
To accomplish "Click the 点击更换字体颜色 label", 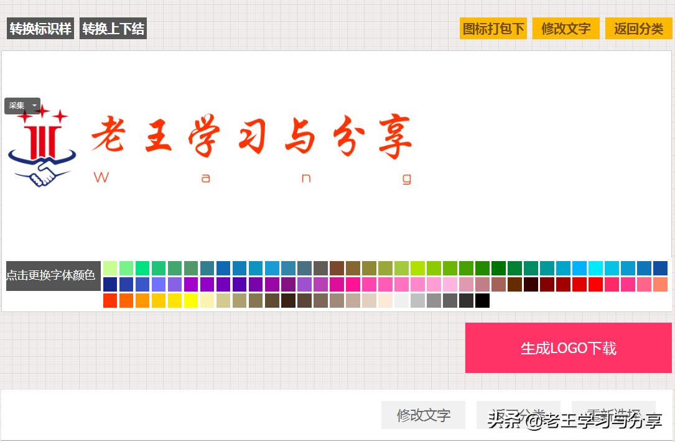I will [53, 275].
